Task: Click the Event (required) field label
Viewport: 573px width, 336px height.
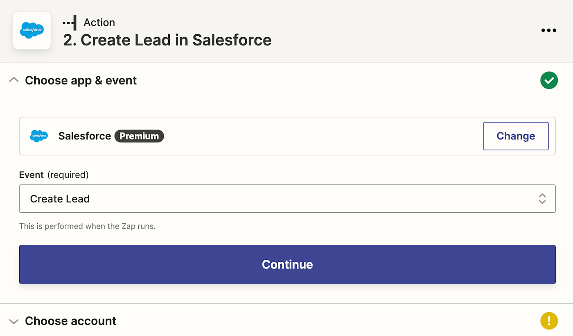Action: click(54, 175)
